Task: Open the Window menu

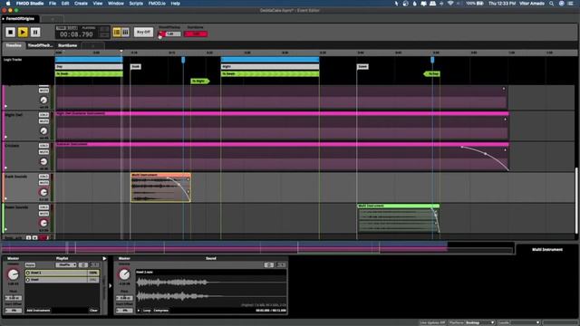Action: 116,4
